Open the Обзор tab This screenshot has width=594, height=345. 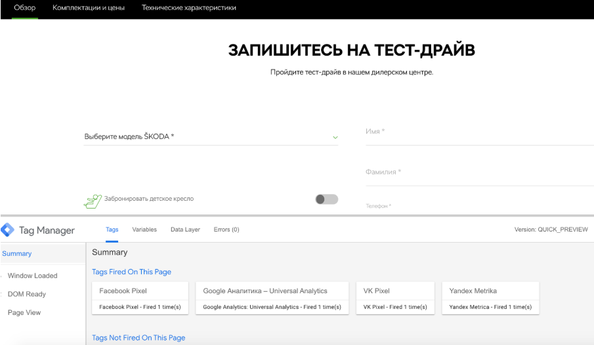pos(25,8)
